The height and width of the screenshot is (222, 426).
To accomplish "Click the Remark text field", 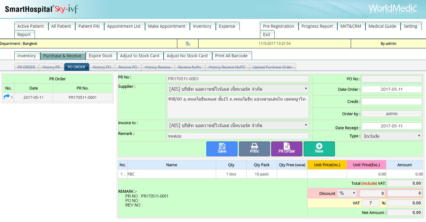I will click(238, 136).
